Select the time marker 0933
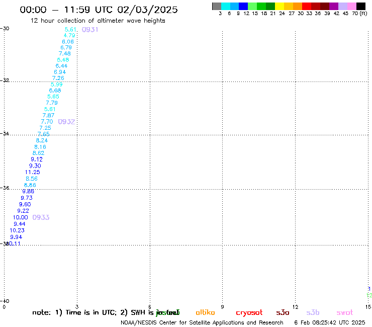 [41, 217]
